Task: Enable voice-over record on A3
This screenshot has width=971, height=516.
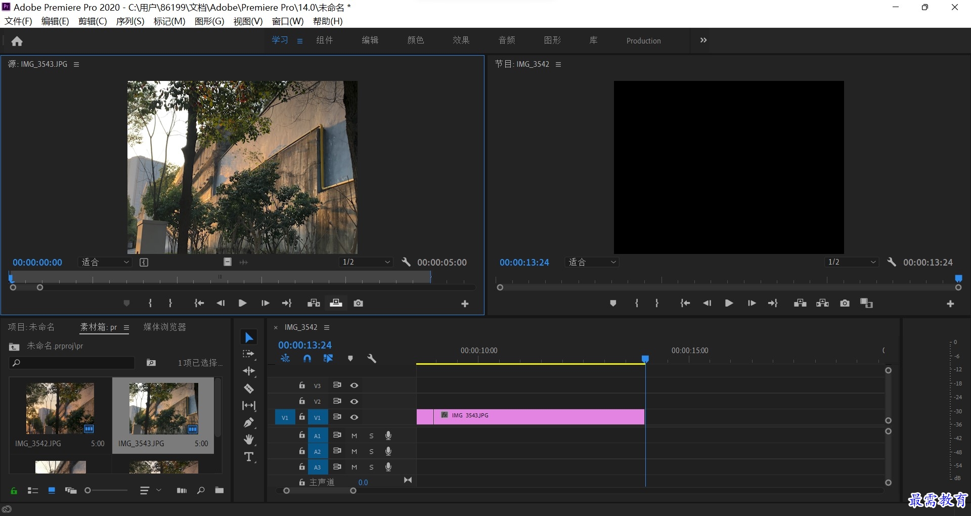Action: click(388, 467)
